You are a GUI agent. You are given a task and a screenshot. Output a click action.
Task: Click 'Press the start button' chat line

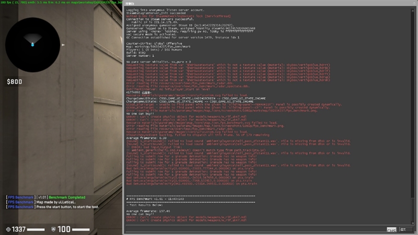[x=67, y=207]
